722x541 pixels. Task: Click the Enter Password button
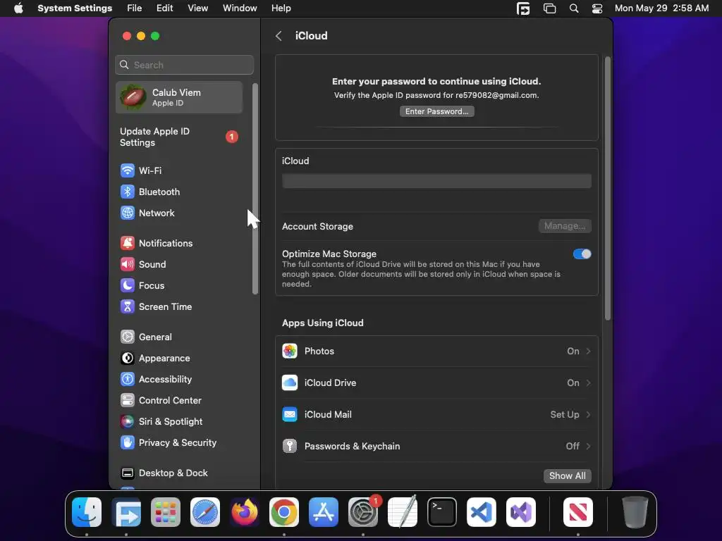click(x=436, y=111)
